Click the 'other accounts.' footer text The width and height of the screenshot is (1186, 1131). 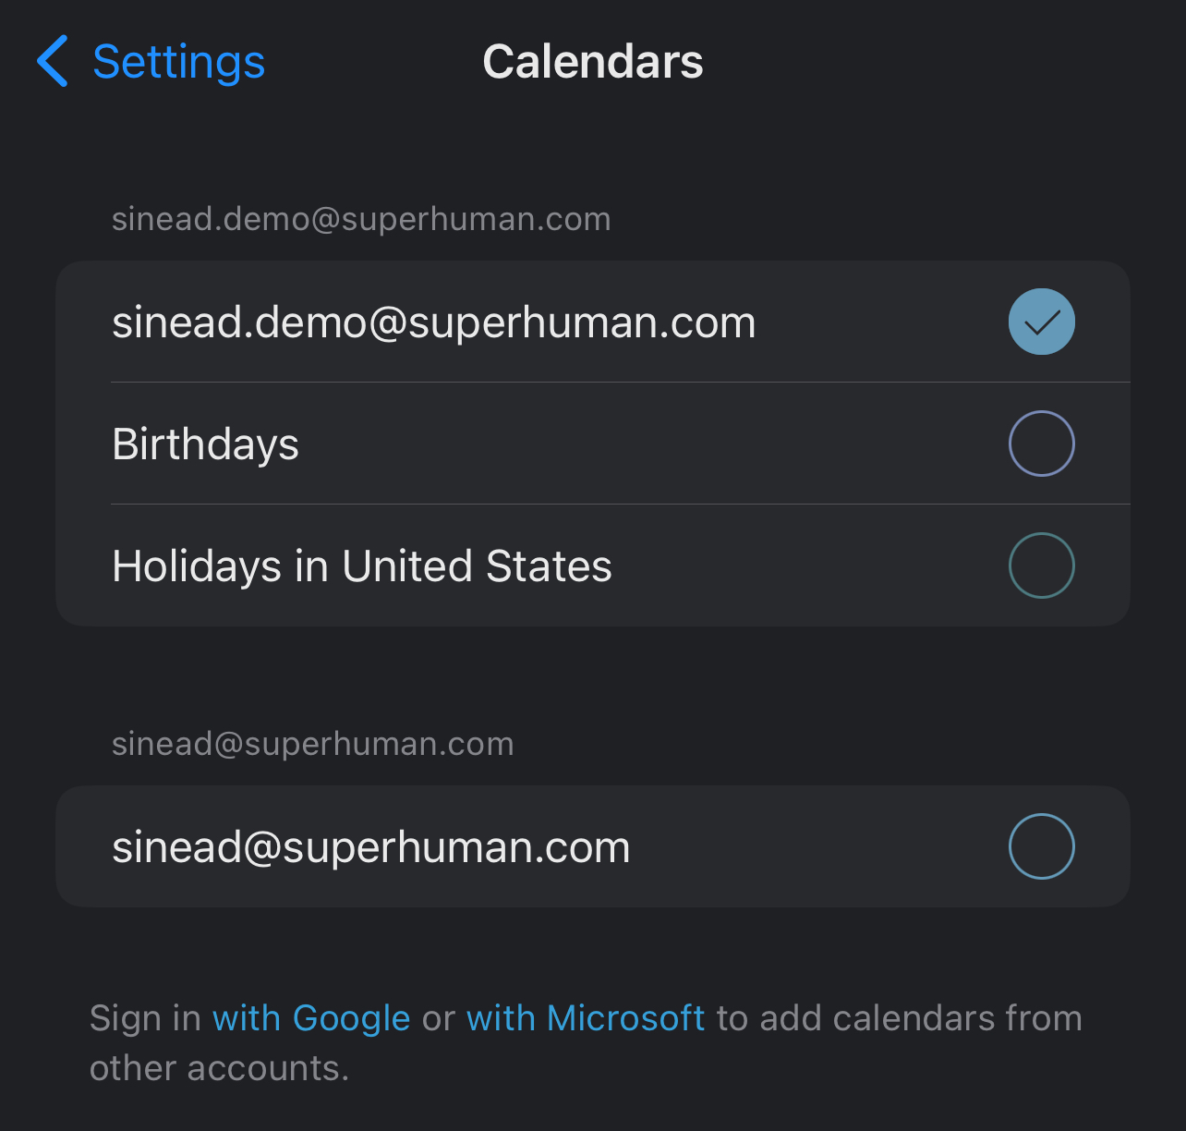coord(219,1068)
